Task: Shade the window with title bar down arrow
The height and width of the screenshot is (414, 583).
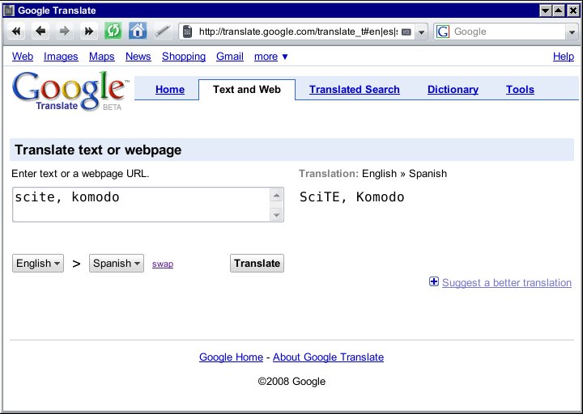Action: [546, 11]
